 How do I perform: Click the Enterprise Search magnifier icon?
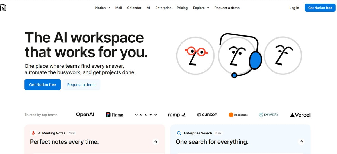tap(179, 133)
